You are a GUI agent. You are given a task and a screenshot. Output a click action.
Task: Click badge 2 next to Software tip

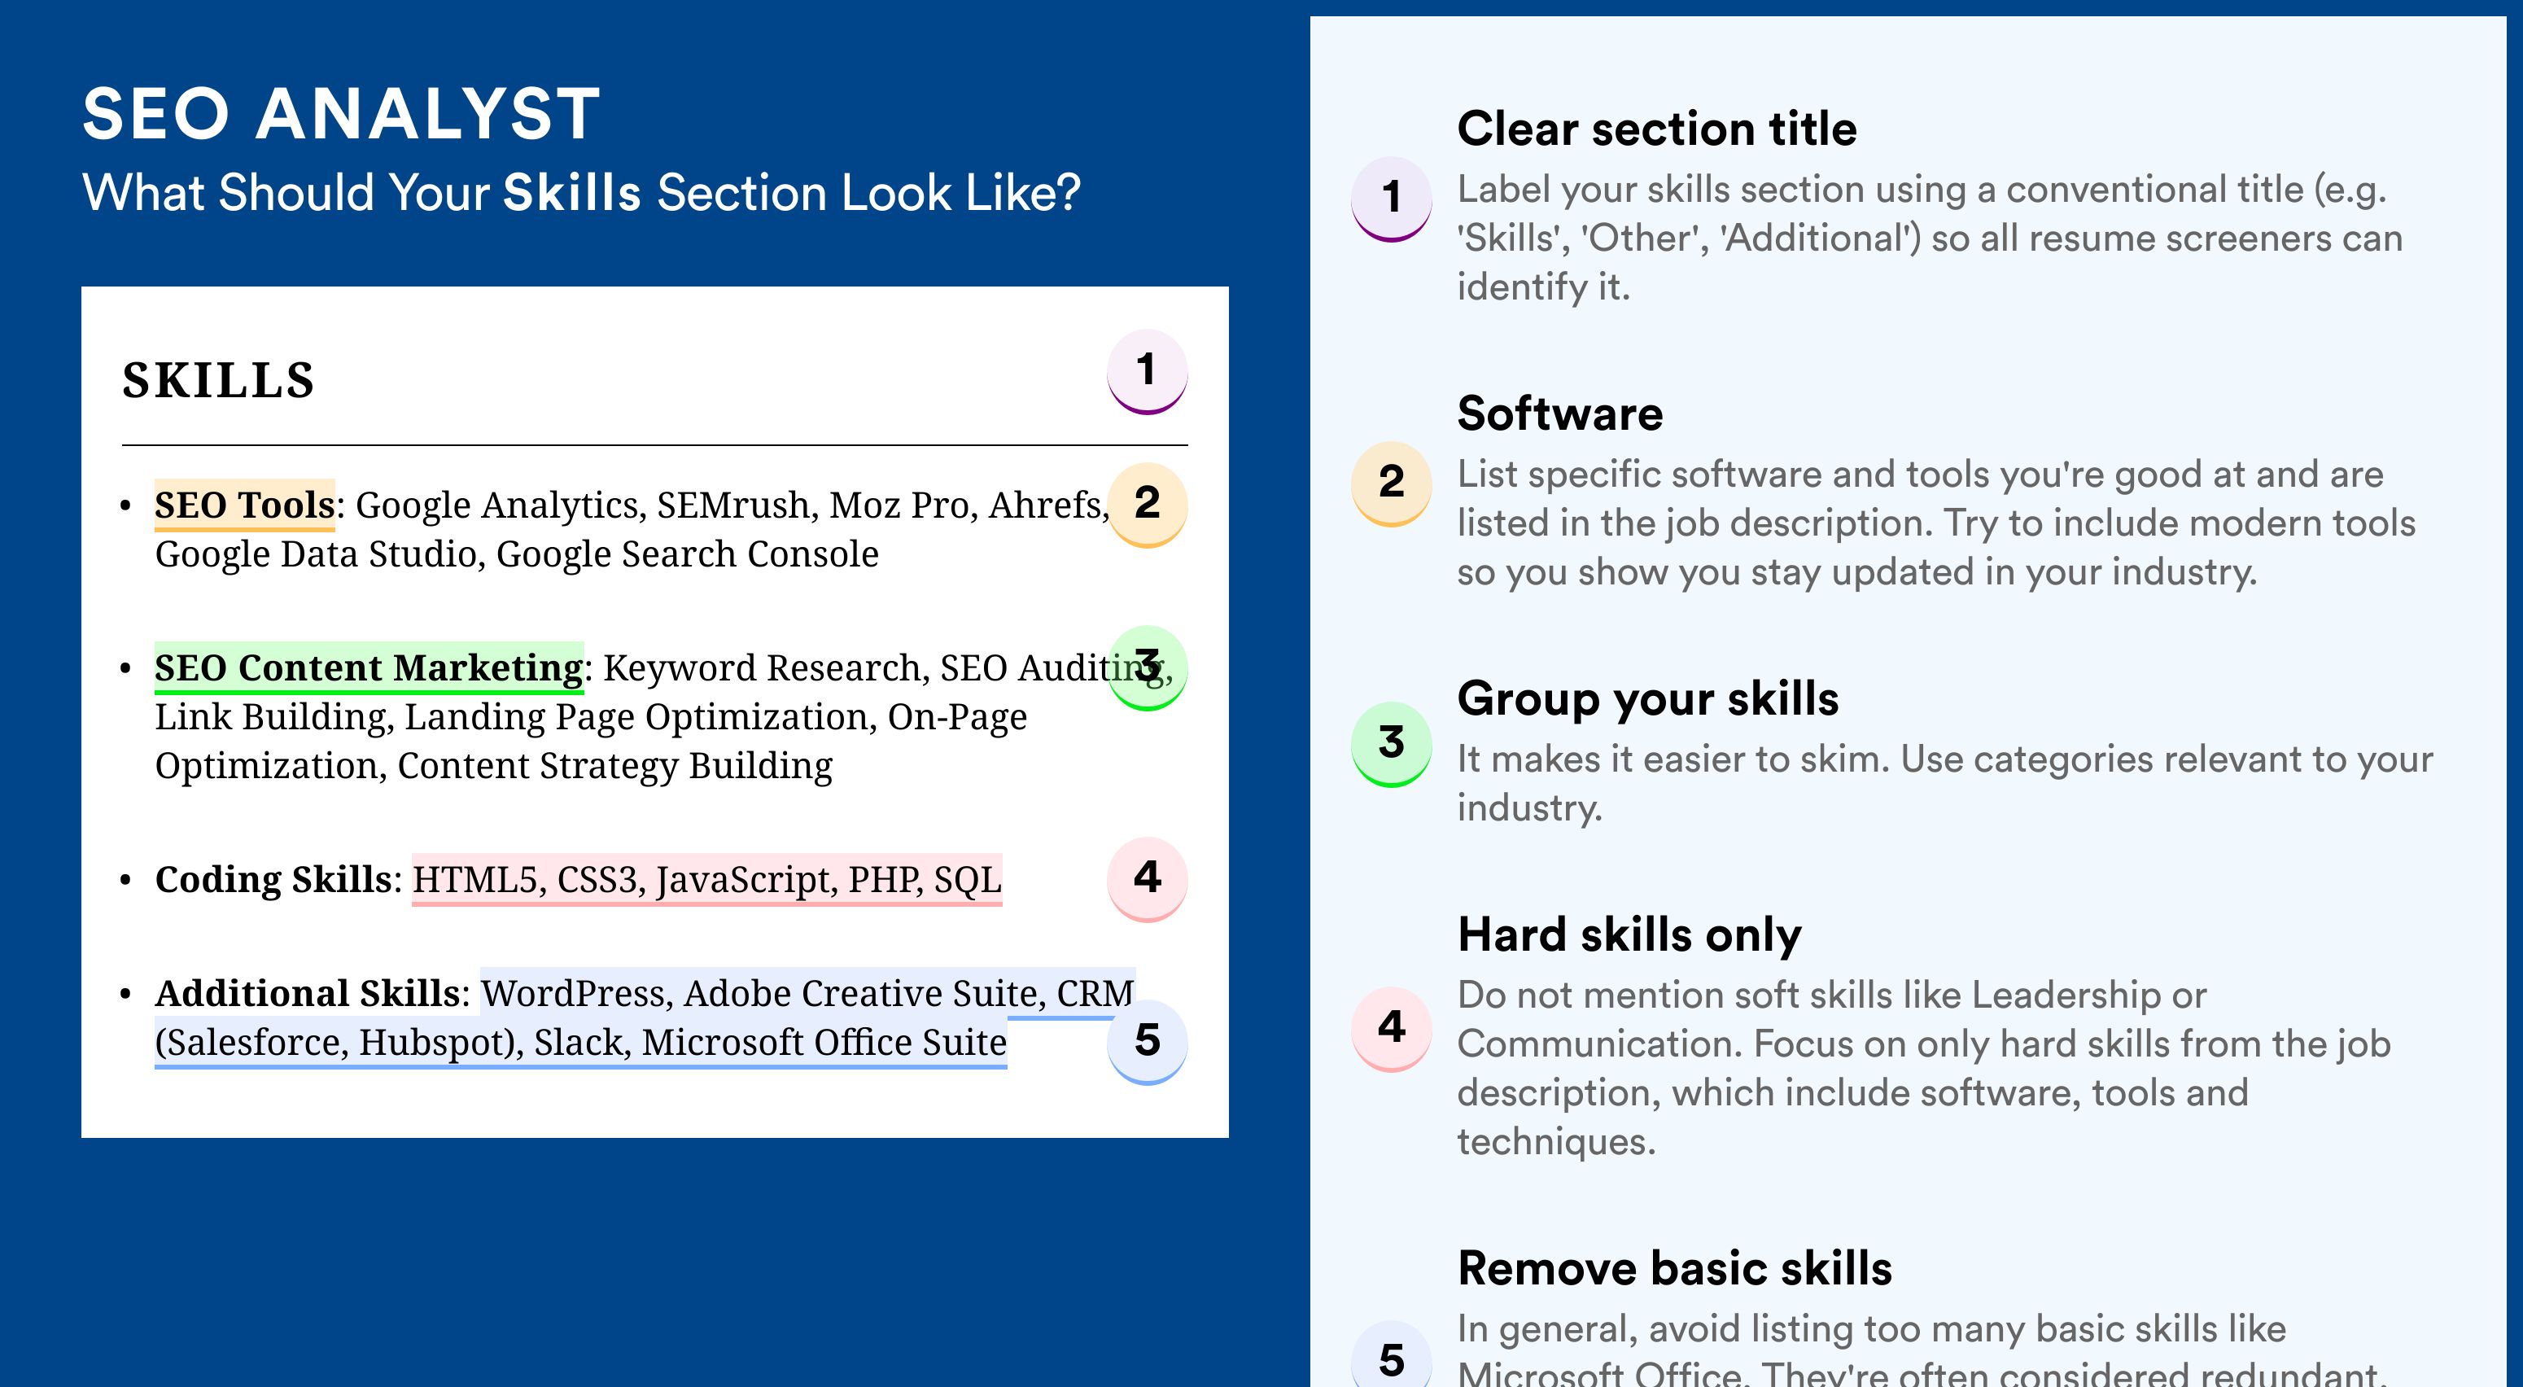pos(1391,482)
